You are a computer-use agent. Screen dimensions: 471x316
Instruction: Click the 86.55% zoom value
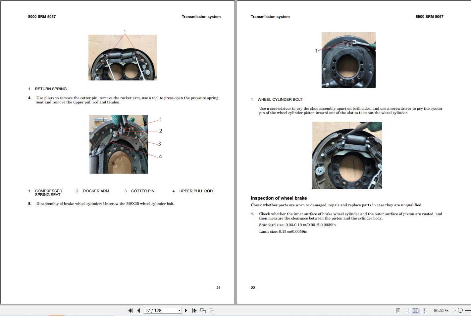(441, 311)
